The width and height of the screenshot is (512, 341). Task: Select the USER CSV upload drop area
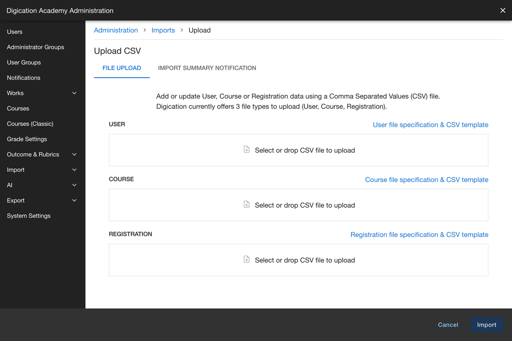[298, 150]
